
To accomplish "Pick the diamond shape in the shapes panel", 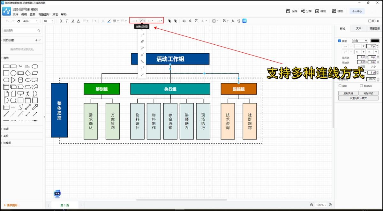I will (x=28, y=73).
